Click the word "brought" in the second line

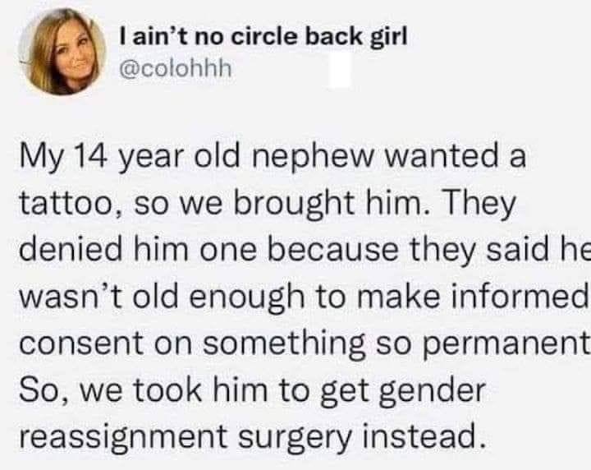[295, 205]
